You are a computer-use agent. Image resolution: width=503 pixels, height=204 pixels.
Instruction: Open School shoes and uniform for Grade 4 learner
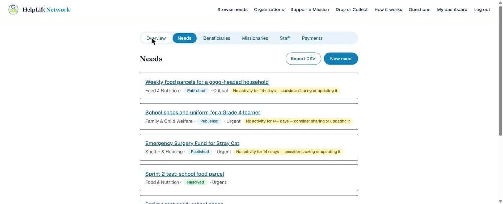203,113
